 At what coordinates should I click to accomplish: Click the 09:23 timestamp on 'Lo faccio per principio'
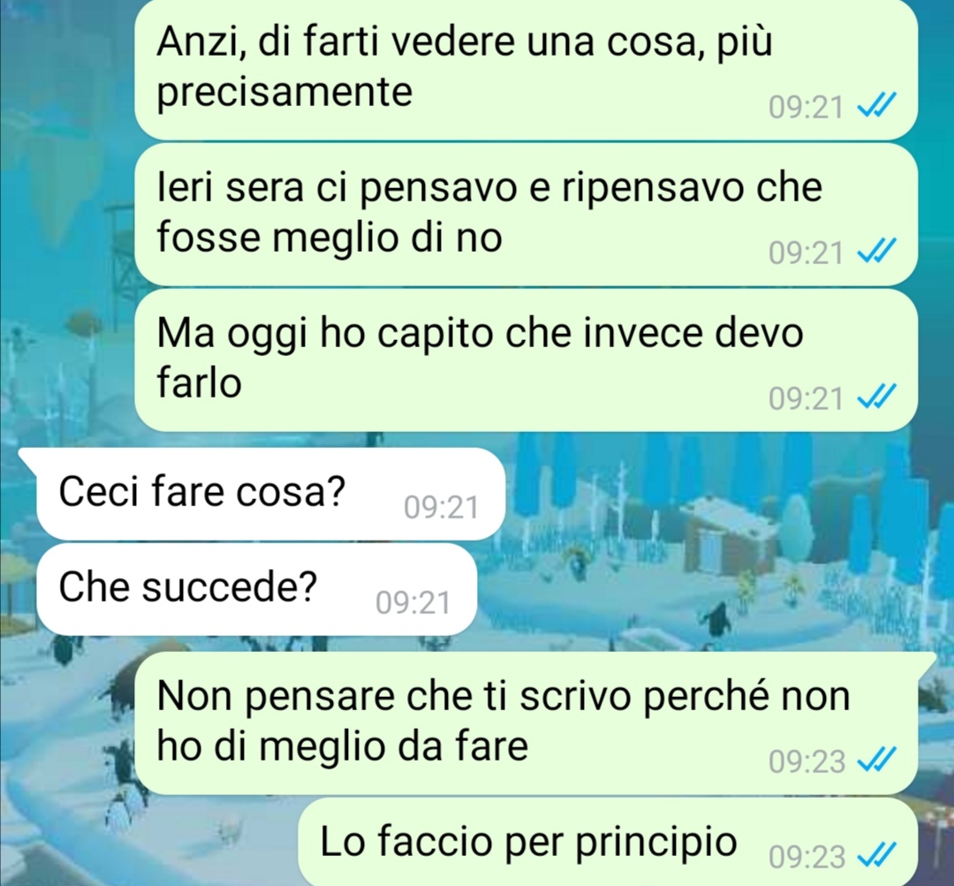tap(806, 857)
